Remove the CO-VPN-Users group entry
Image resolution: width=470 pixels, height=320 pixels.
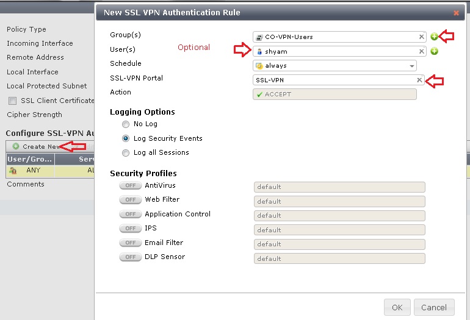point(421,37)
